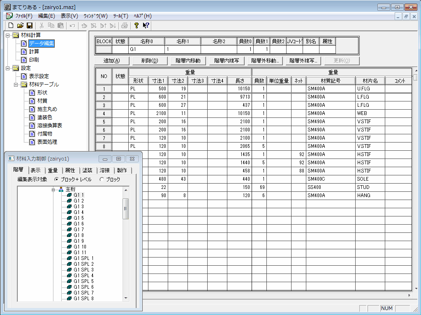
Task: Open the 編集(E) menu
Action: pyautogui.click(x=46, y=16)
